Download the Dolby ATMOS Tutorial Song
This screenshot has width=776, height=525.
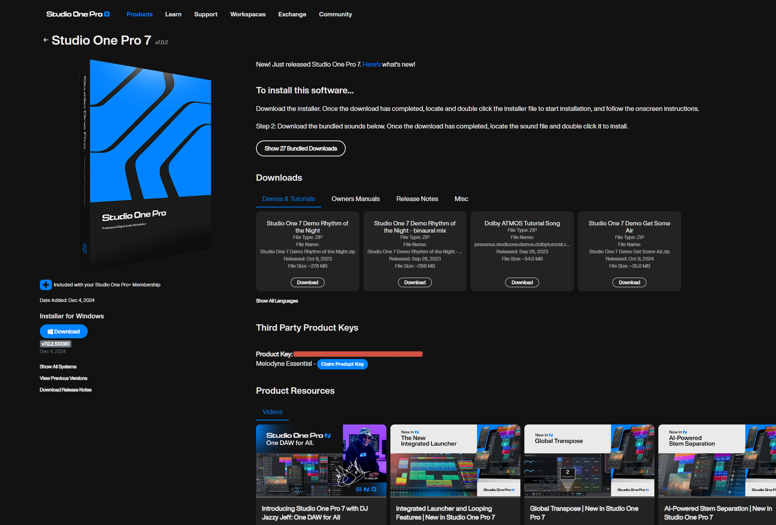pos(522,282)
